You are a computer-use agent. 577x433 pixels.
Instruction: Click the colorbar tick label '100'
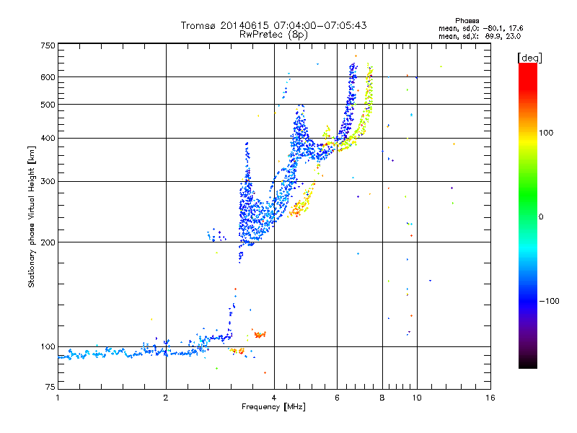coord(546,133)
